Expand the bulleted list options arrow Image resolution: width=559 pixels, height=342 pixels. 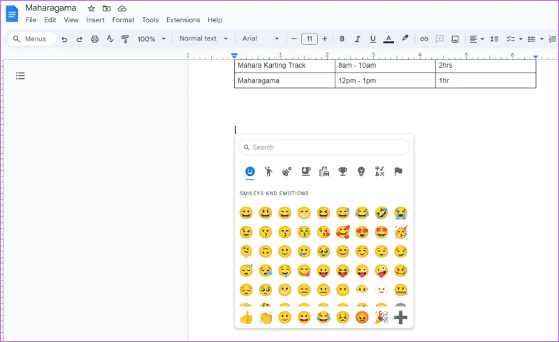coord(542,39)
